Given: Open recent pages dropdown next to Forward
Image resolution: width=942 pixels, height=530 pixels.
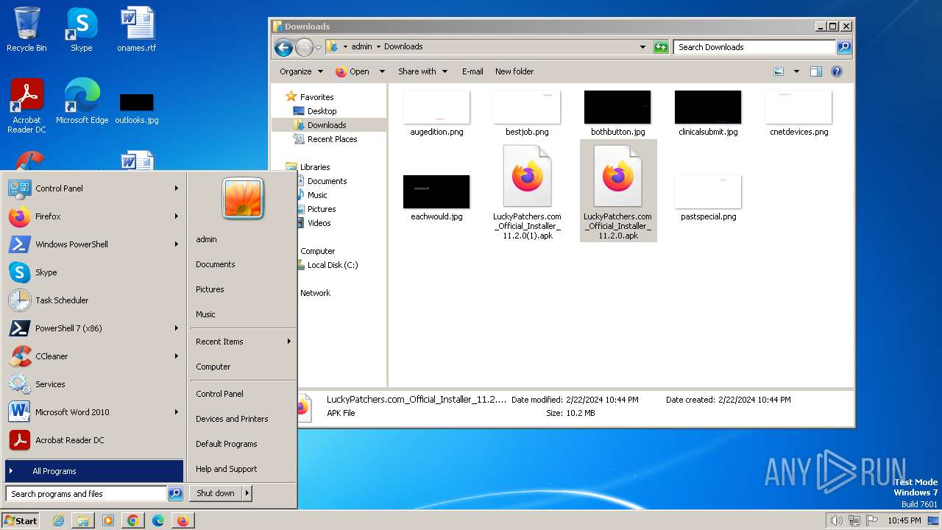Looking at the screenshot, I should 318,48.
